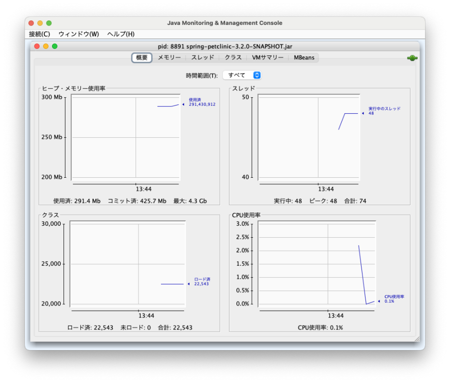Open the 時間範囲 time range dropdown

click(242, 75)
